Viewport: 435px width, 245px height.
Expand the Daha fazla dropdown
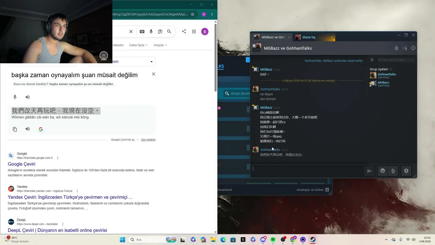tap(138, 45)
